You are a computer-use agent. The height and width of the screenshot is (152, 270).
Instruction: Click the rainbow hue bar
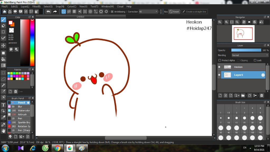[32, 42]
